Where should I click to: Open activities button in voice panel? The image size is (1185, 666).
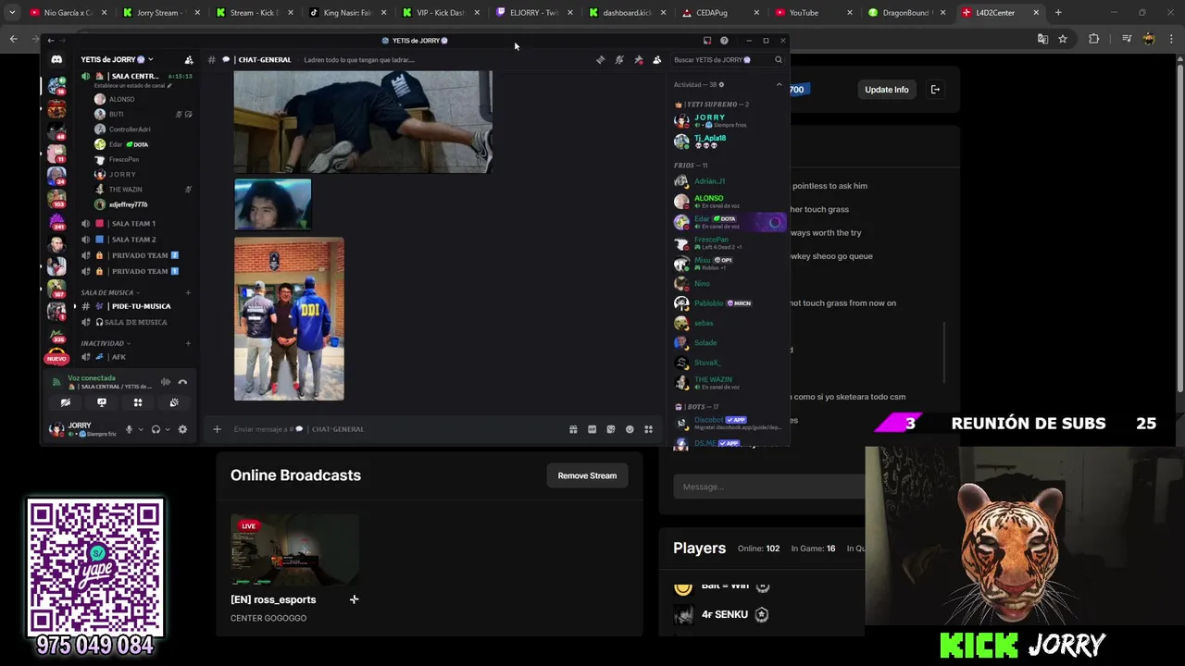138,402
